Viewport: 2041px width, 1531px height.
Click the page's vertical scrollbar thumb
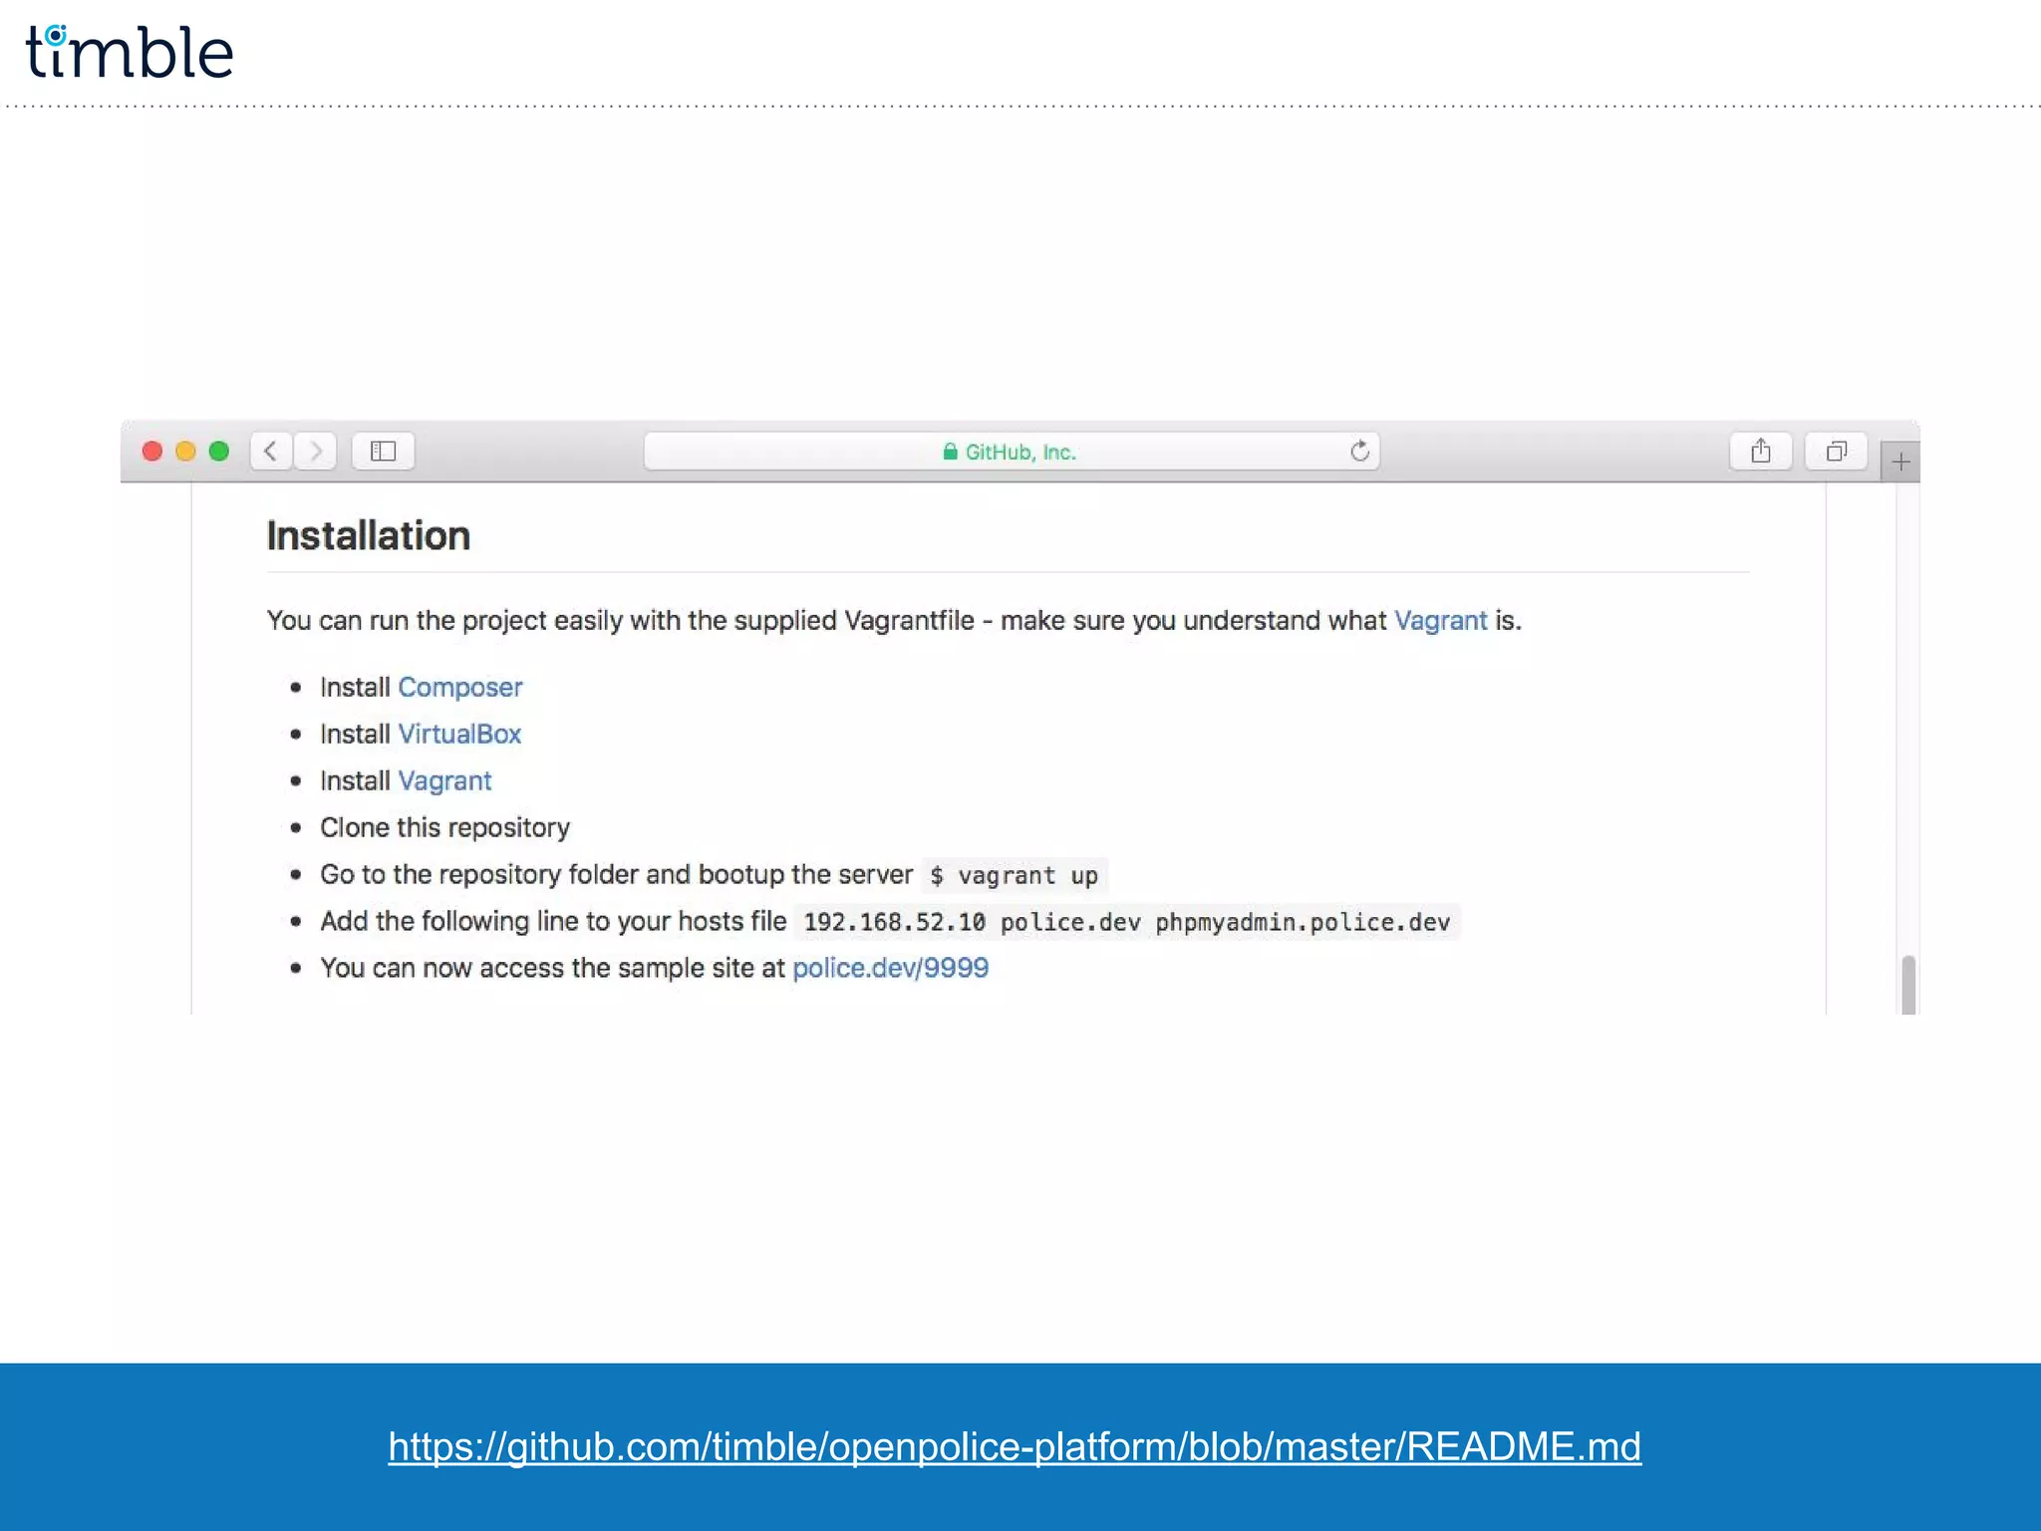click(x=1907, y=984)
